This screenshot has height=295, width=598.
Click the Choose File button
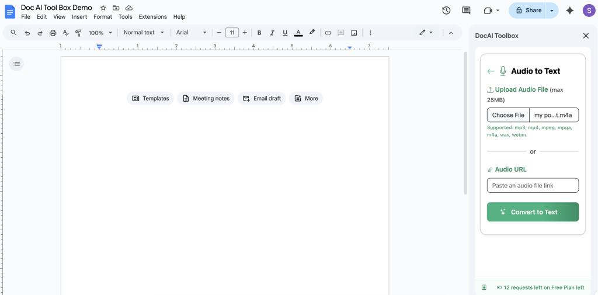(x=508, y=115)
